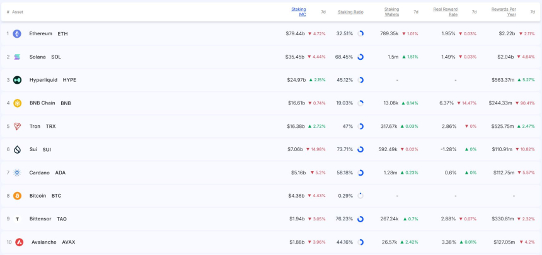Click the Tron logo icon
This screenshot has height=255, width=542.
(17, 127)
